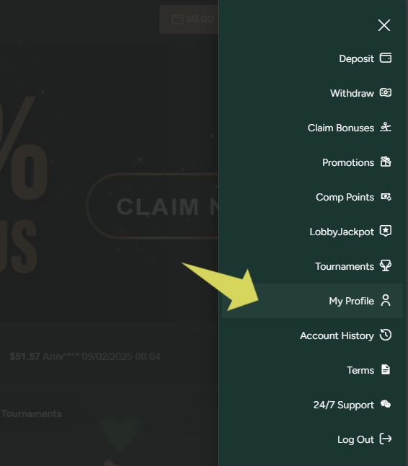The image size is (408, 466).
Task: Click the Withdraw cash icon
Action: point(386,93)
